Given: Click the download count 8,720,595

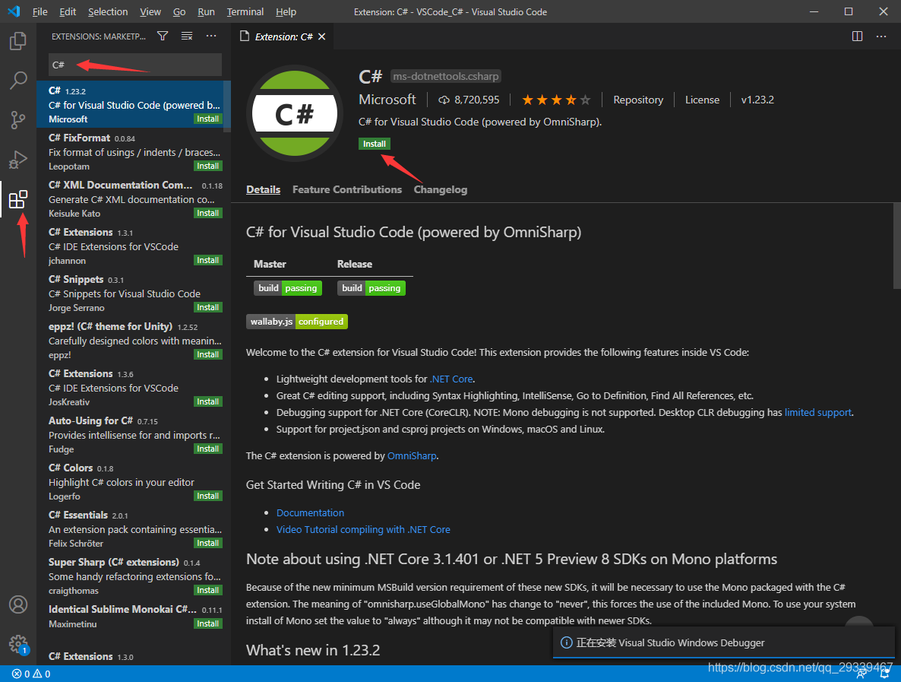Looking at the screenshot, I should 469,100.
